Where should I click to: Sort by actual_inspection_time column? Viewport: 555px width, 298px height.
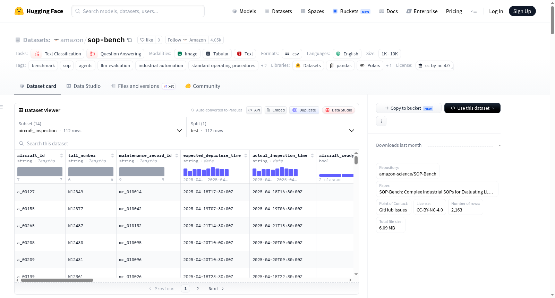point(312,155)
